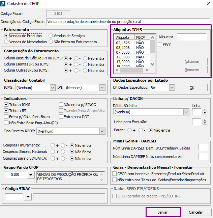213x218 pixels.
Task: Check Não entra p/ SINCO
Action: coord(61,104)
